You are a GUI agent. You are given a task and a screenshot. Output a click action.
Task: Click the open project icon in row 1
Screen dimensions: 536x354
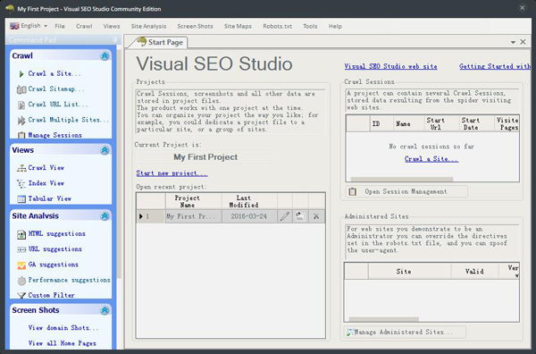[300, 216]
